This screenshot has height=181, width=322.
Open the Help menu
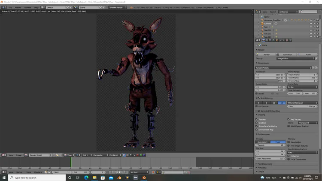point(36,7)
